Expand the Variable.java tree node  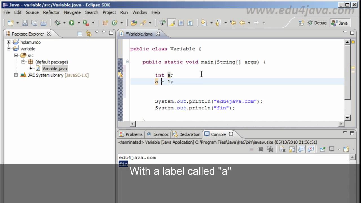coord(30,69)
